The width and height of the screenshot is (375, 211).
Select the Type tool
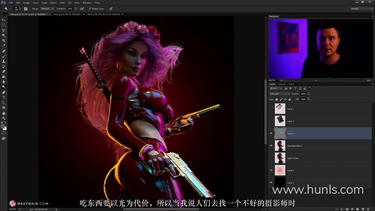point(4,97)
